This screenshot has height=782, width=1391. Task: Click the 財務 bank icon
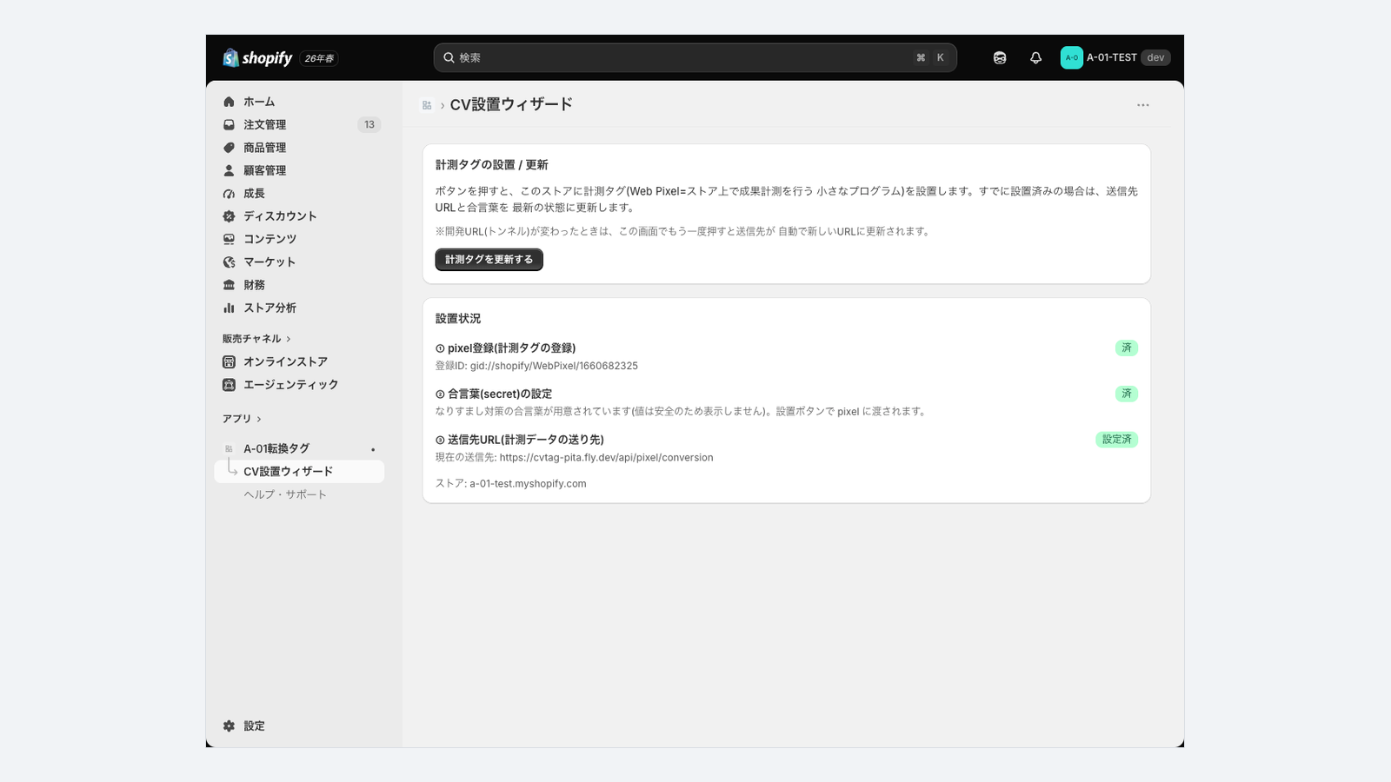coord(229,285)
